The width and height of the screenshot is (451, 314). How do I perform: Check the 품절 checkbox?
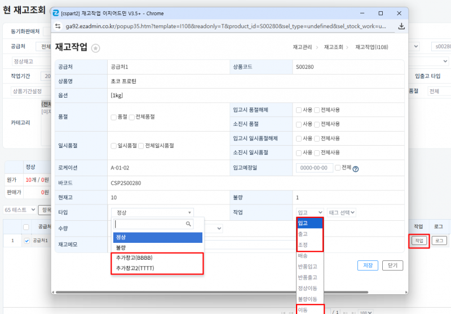pyautogui.click(x=114, y=117)
